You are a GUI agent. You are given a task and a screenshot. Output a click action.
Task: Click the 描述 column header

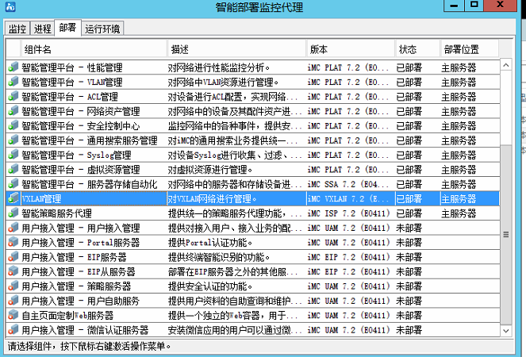236,49
